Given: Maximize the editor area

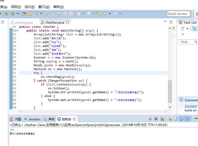Looking at the screenshot, I should click(x=171, y=22).
